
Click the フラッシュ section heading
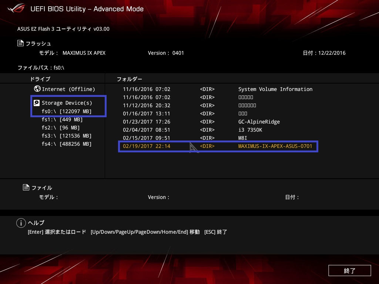point(38,44)
